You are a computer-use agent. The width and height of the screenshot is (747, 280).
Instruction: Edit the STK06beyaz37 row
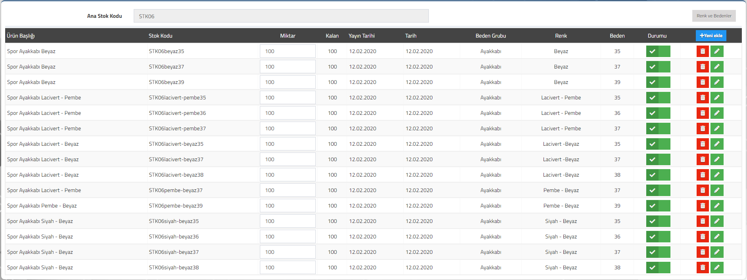[x=717, y=67]
